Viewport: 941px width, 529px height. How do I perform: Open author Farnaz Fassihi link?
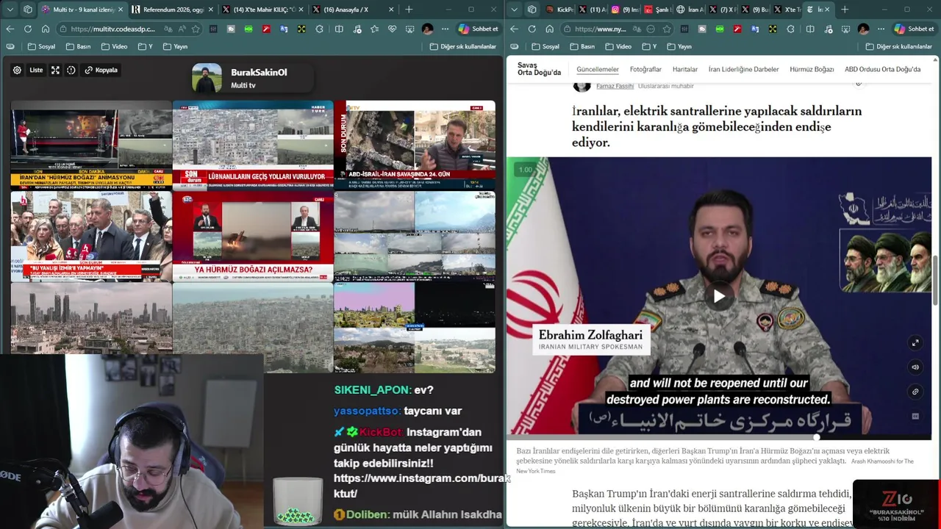[x=615, y=86]
